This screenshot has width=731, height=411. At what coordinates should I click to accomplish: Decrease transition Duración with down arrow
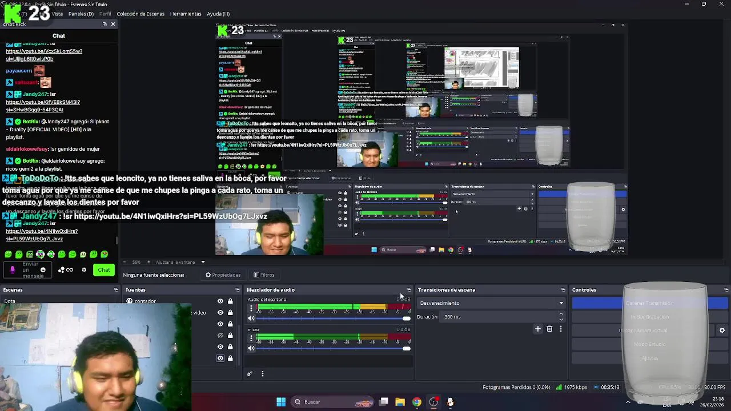tap(561, 319)
